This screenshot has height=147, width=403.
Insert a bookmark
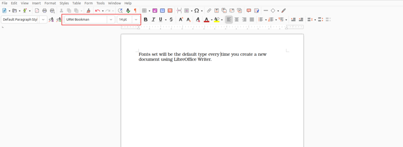pyautogui.click(x=232, y=11)
